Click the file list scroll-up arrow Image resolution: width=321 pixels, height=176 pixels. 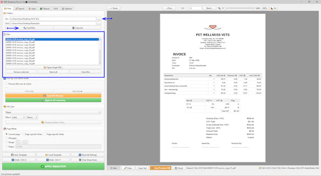(x=100, y=39)
